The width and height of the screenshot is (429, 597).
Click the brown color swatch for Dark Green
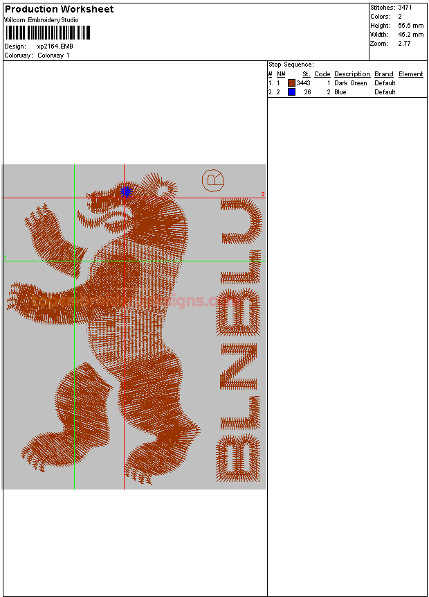click(291, 83)
